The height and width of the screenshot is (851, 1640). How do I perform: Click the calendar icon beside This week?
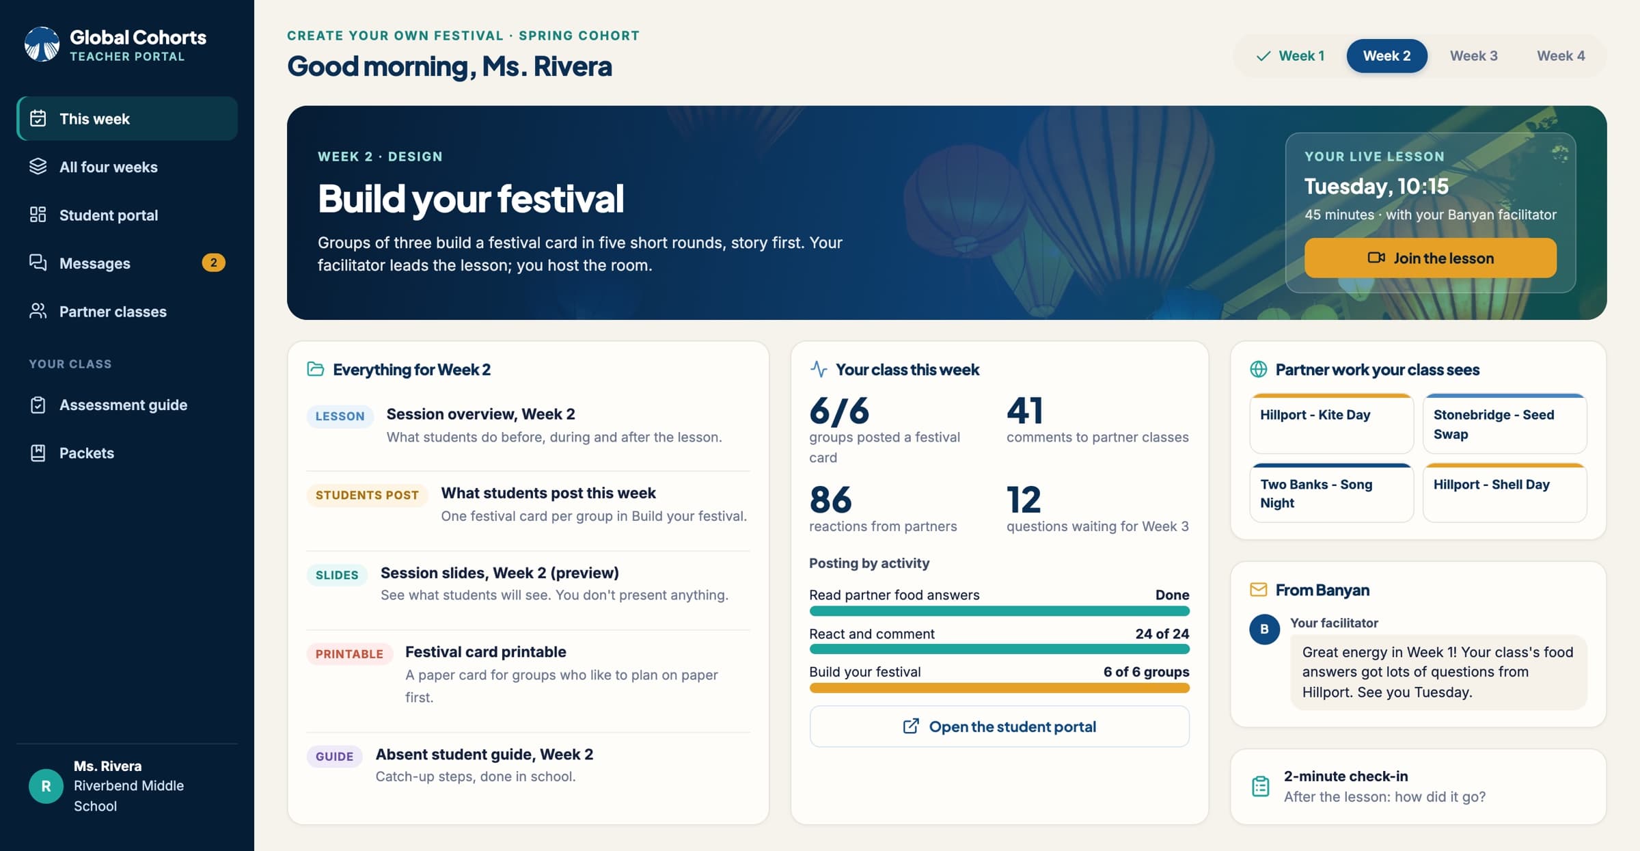38,118
